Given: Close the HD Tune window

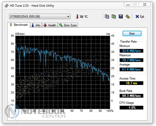Looking at the screenshot, I should 144,4.
